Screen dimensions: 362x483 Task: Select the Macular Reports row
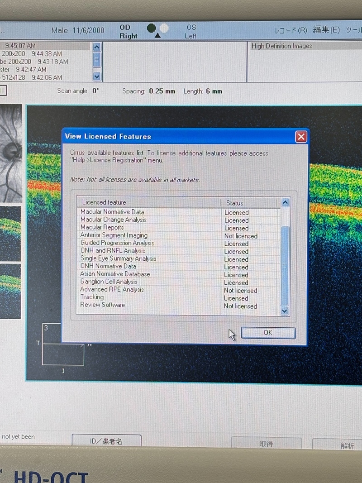click(178, 228)
